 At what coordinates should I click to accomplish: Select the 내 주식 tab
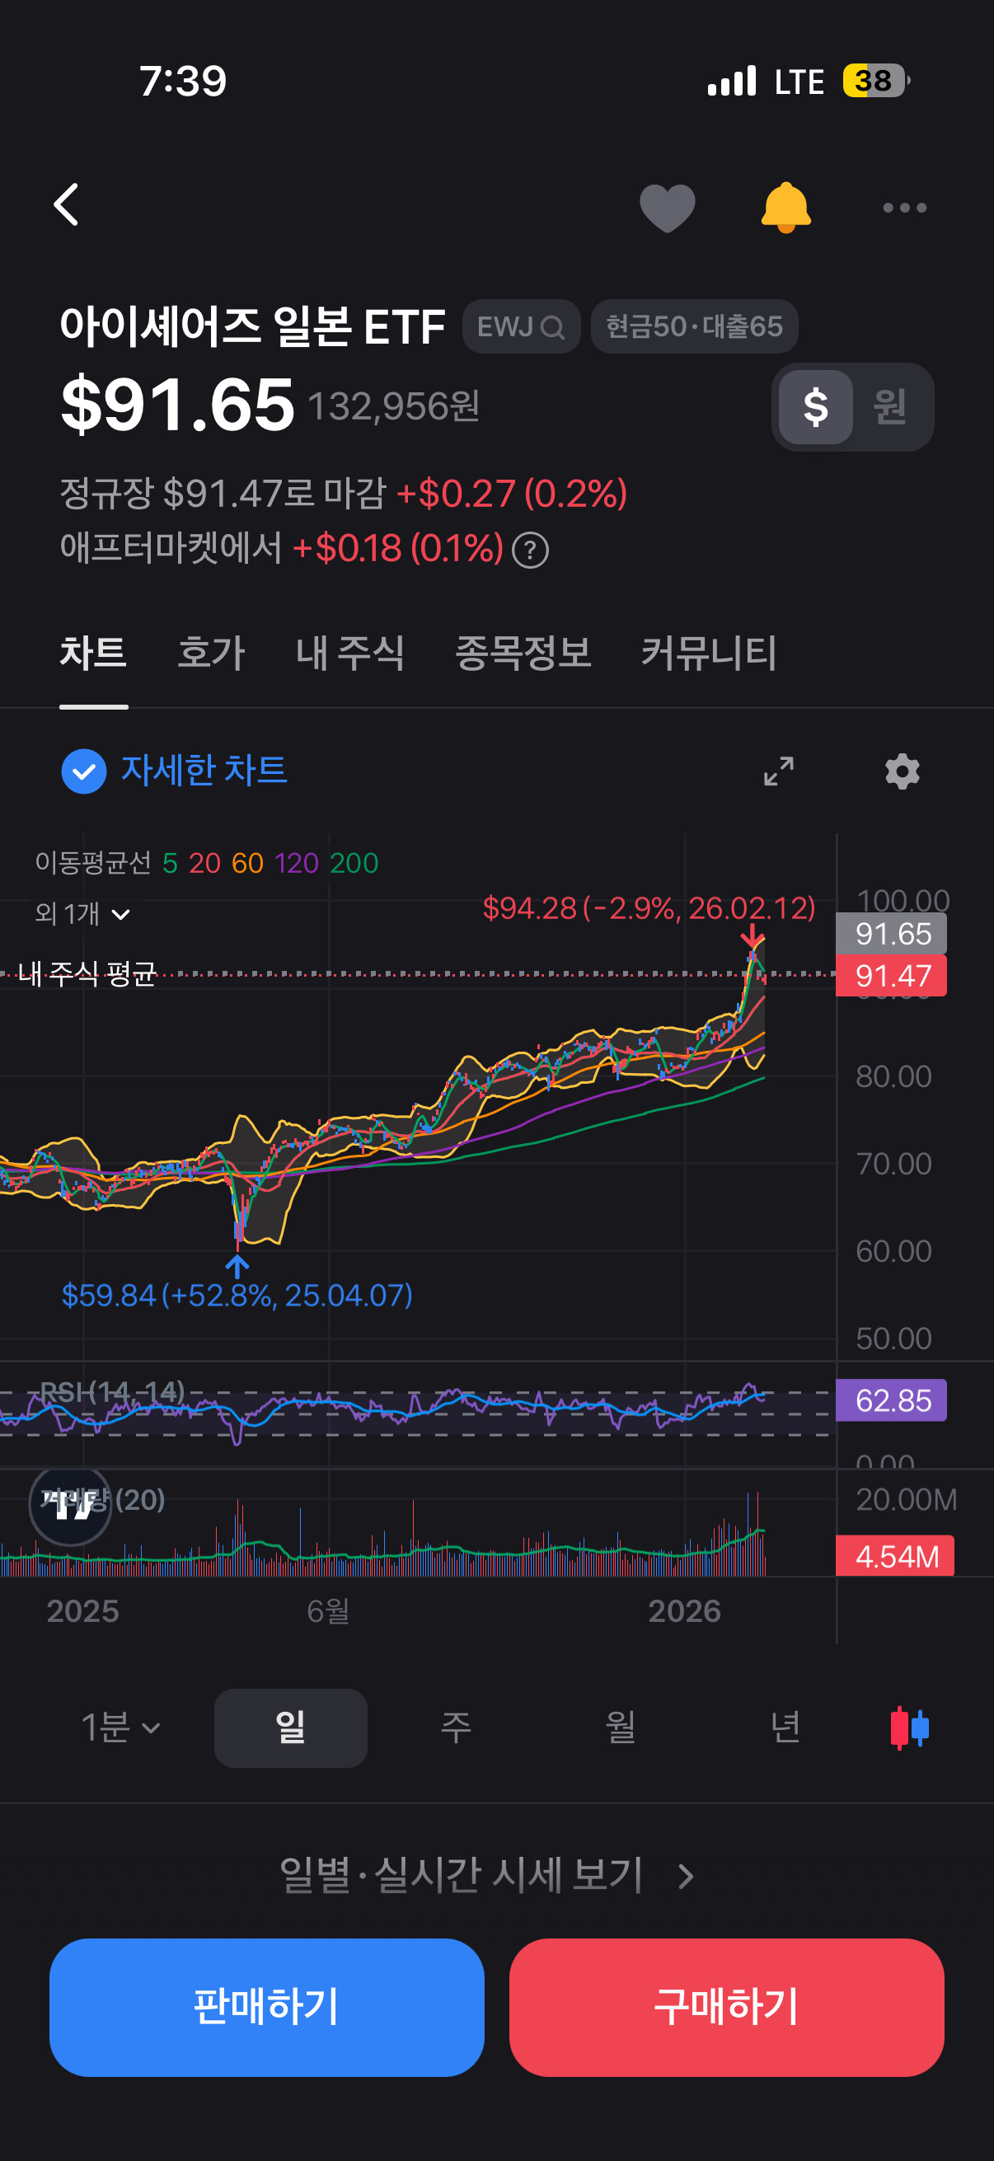[x=350, y=653]
